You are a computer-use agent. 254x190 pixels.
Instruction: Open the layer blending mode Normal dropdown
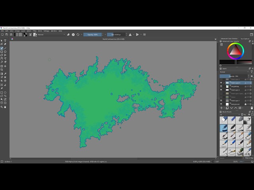[234, 72]
